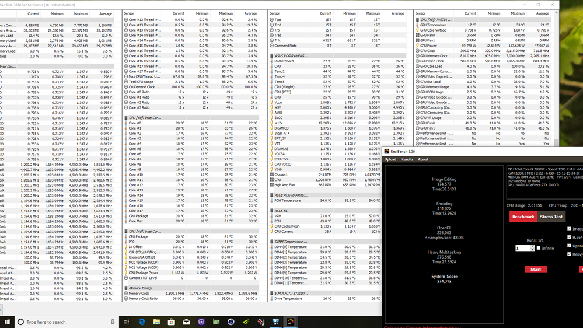Open the Results menu in RealBench
Image resolution: width=583 pixels, height=328 pixels.
407,159
